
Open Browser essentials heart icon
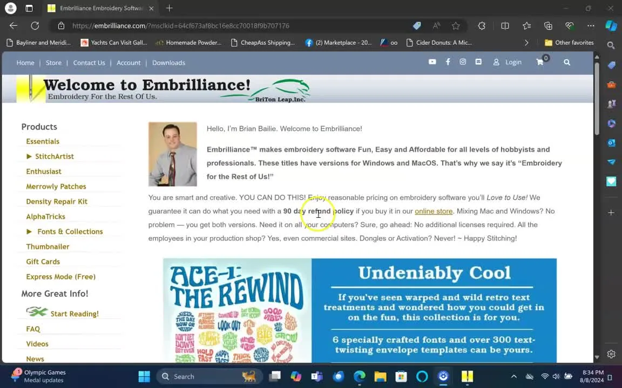(x=570, y=26)
